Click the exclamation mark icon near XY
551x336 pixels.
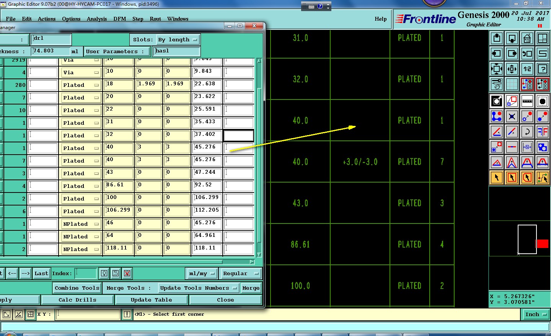pyautogui.click(x=127, y=315)
